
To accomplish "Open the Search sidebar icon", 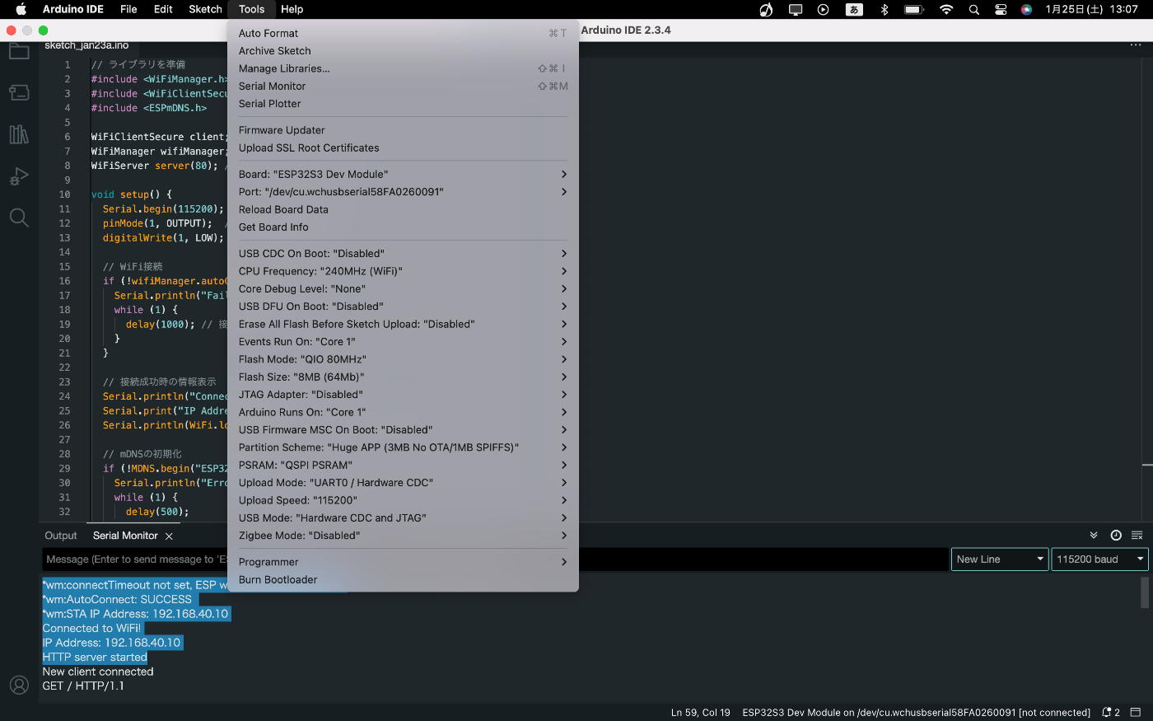I will 19,218.
